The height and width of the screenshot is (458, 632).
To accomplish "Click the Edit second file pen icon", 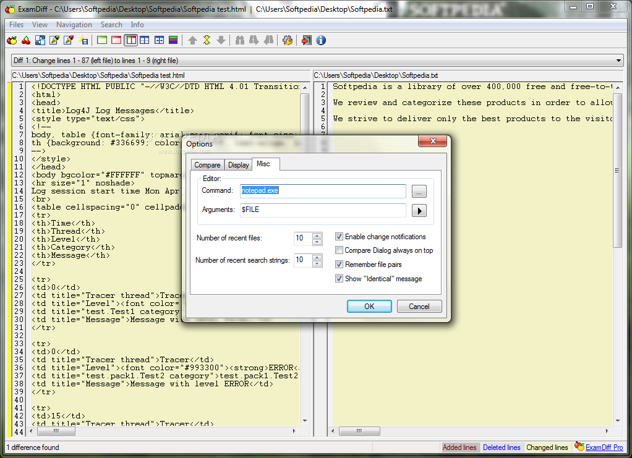I will click(x=69, y=40).
